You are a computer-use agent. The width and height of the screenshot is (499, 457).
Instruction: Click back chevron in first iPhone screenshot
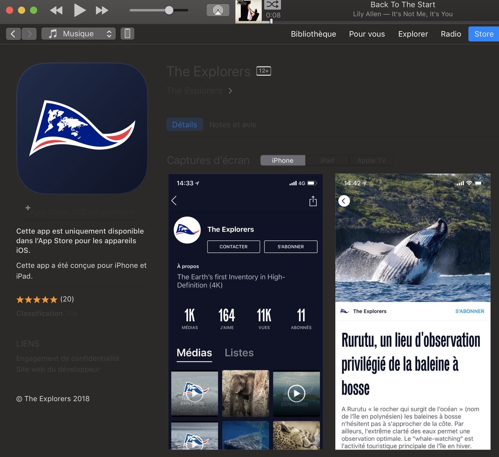[x=174, y=201]
